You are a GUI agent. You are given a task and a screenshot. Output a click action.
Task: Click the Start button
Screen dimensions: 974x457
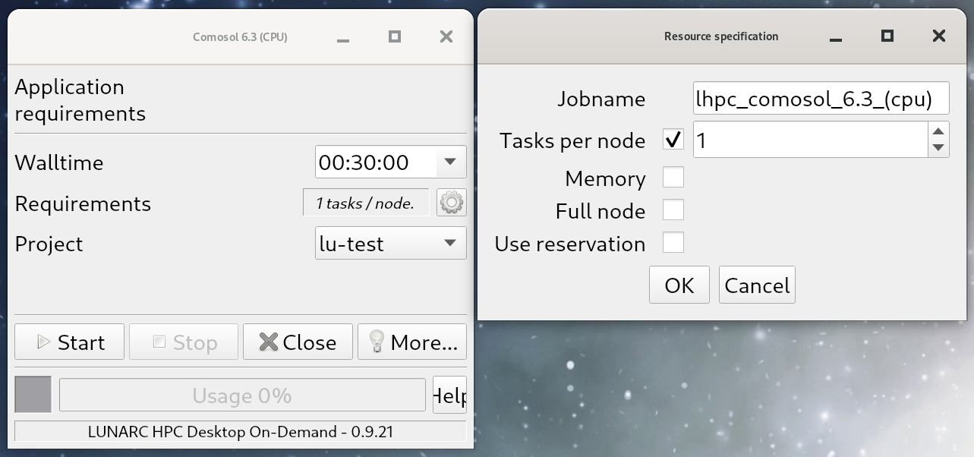pos(70,342)
